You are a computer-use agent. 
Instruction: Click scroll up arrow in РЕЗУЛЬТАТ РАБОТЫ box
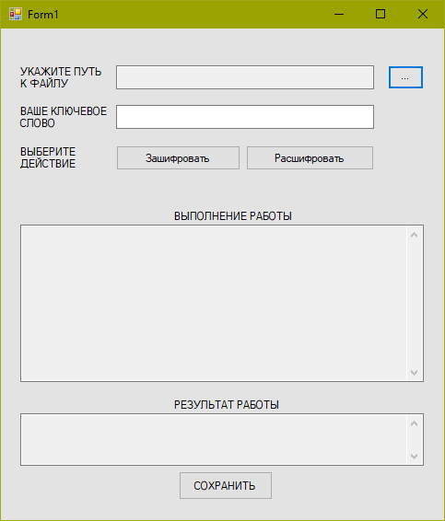(x=414, y=423)
